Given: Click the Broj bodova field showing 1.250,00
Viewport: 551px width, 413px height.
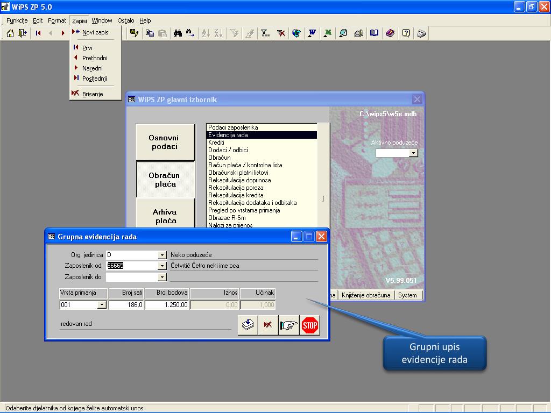Looking at the screenshot, I should point(167,305).
